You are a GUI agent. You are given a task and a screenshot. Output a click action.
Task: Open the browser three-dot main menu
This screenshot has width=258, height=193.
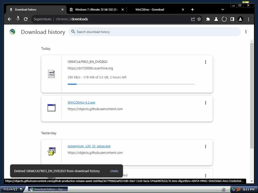point(248,19)
